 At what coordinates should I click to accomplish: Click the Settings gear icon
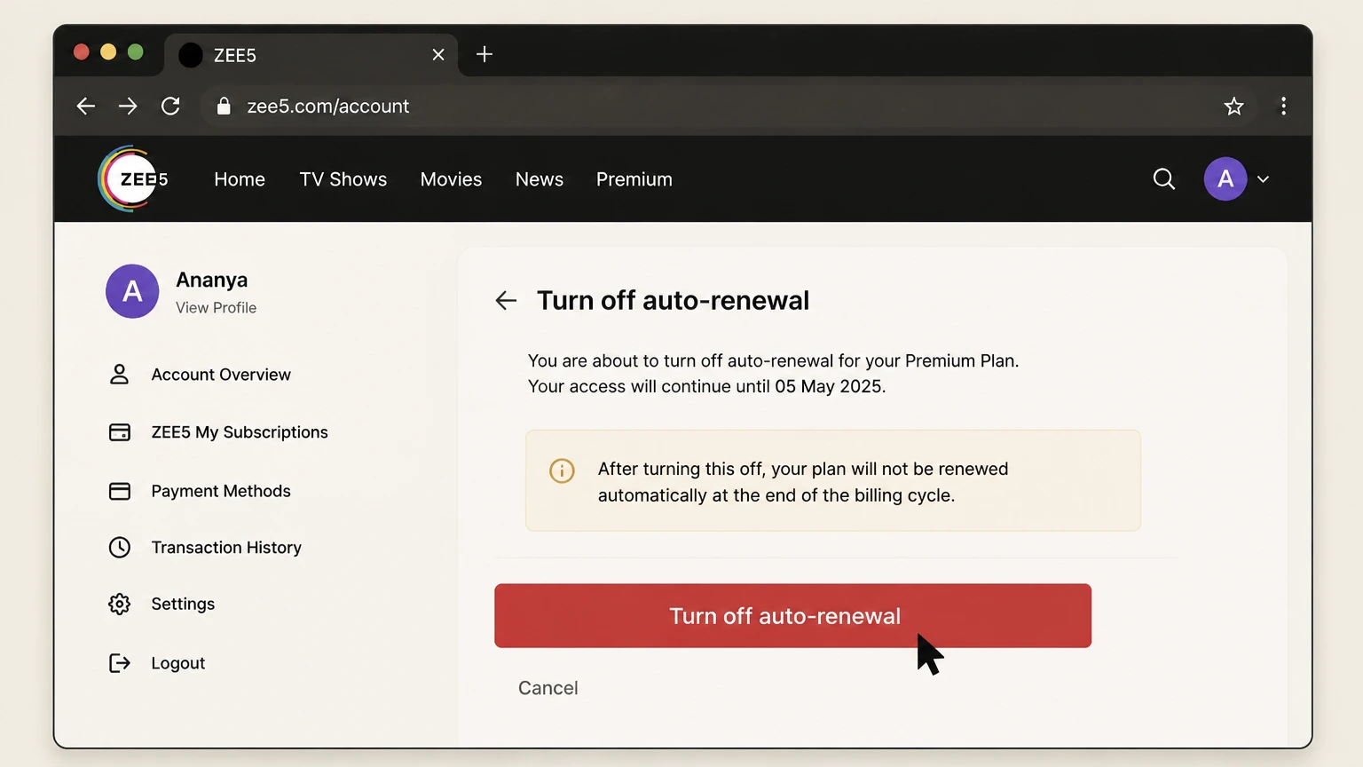tap(119, 604)
